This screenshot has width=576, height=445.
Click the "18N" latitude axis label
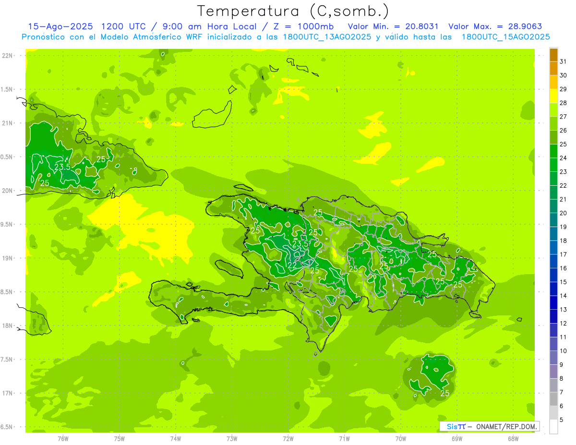pos(8,326)
